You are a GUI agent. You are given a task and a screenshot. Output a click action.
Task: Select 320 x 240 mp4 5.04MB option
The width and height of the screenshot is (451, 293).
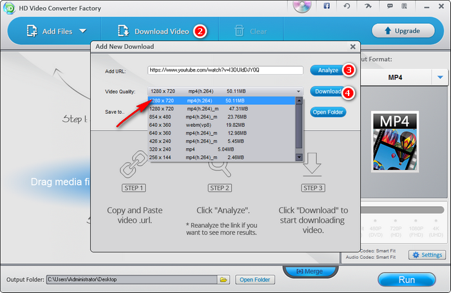click(222, 149)
